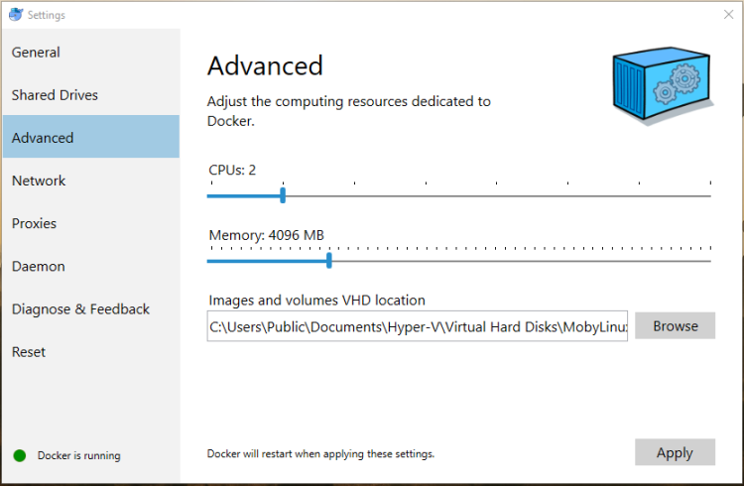Select the Advanced settings tab
744x486 pixels.
click(43, 138)
